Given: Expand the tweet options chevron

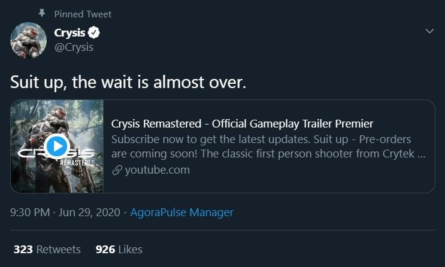Looking at the screenshot, I should (429, 31).
